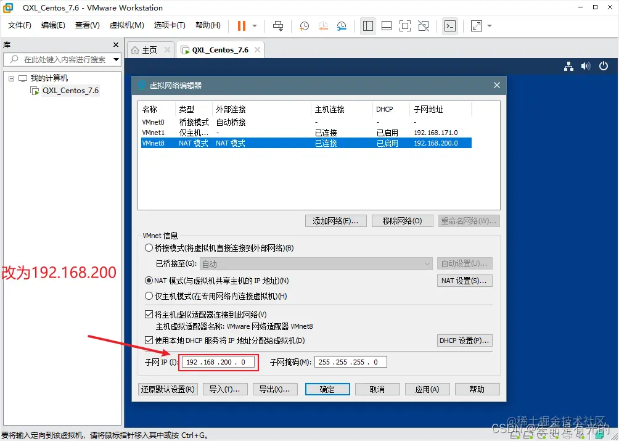Take a snapshot of the virtual machine

pos(303,26)
